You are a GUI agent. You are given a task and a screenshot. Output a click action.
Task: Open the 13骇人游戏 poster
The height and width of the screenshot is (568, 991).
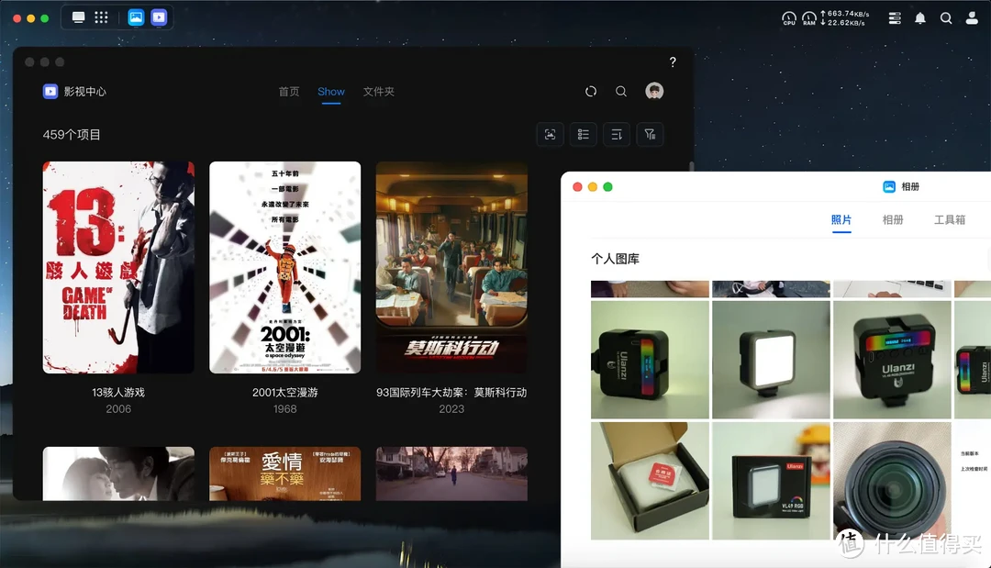(x=118, y=267)
